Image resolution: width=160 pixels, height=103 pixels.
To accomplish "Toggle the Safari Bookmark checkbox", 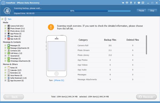I will (x=5, y=78).
